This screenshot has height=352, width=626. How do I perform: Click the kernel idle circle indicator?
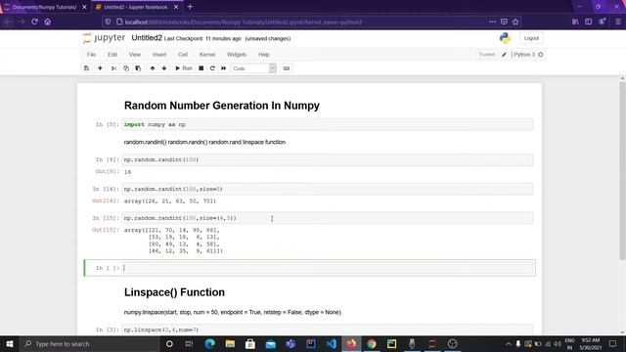tap(541, 55)
